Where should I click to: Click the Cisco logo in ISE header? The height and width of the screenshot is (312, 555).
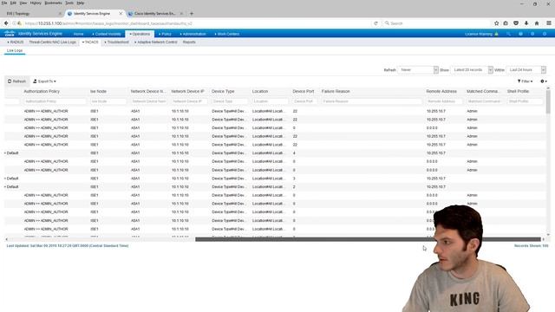(x=10, y=34)
